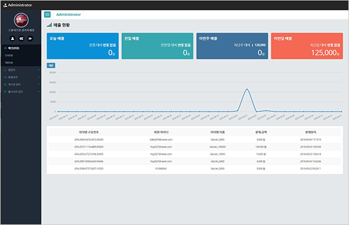The image size is (349, 225).
Task: Open the settings gears icon under the avatar
Action: [x=21, y=38]
